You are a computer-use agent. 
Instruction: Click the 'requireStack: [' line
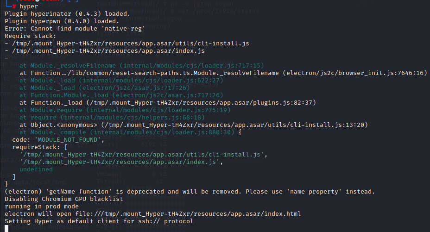pyautogui.click(x=40, y=147)
